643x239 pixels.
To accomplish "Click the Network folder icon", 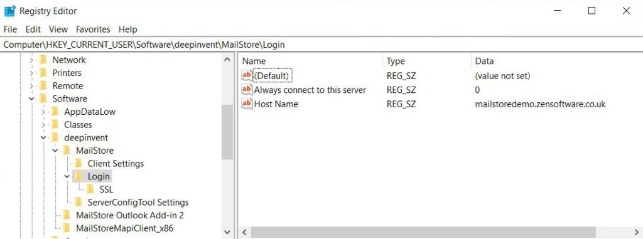I will [43, 60].
